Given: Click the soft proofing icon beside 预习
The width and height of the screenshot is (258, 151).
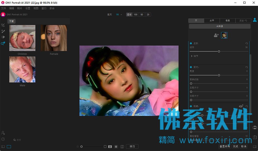Looking at the screenshot, I should [122, 147].
